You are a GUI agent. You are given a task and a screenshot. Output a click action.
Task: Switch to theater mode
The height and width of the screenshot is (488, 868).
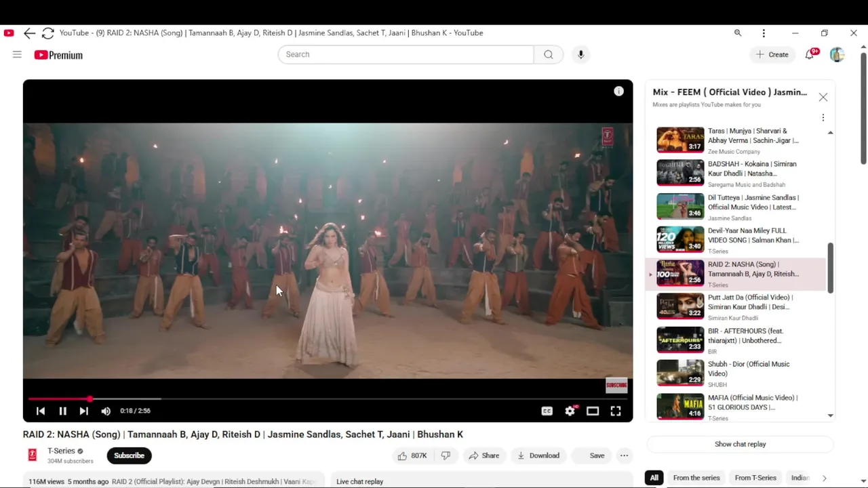pyautogui.click(x=593, y=411)
